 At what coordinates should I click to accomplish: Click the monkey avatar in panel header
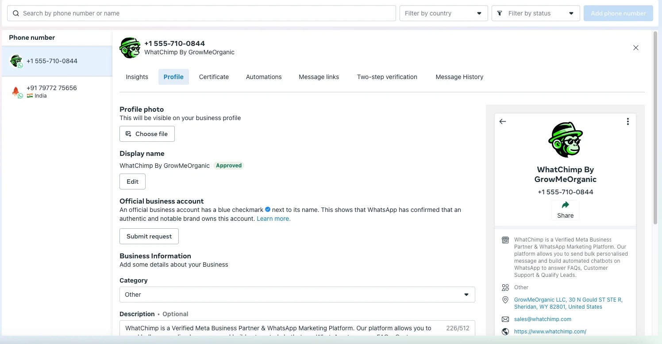tap(130, 48)
